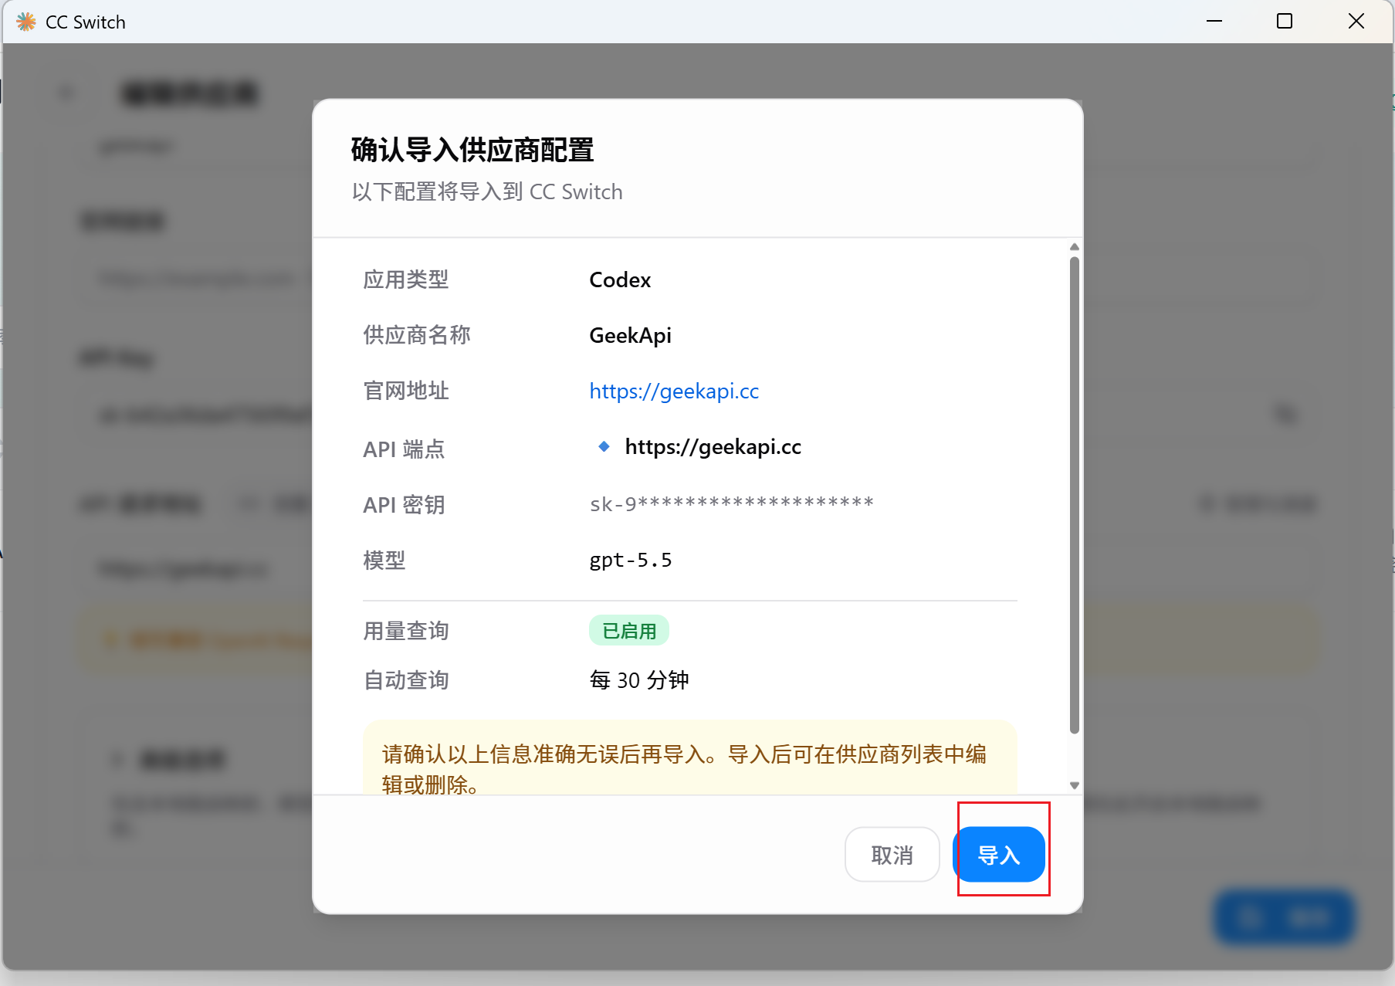Image resolution: width=1395 pixels, height=986 pixels.
Task: Click the blurred back arrow behind the dialog
Action: [x=67, y=93]
